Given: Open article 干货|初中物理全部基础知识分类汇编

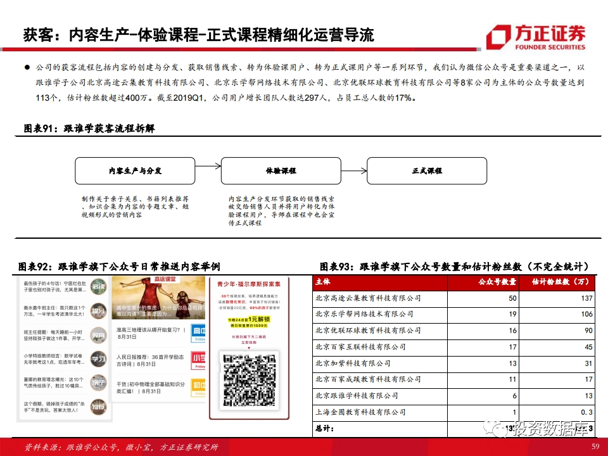Looking at the screenshot, I should [x=151, y=388].
